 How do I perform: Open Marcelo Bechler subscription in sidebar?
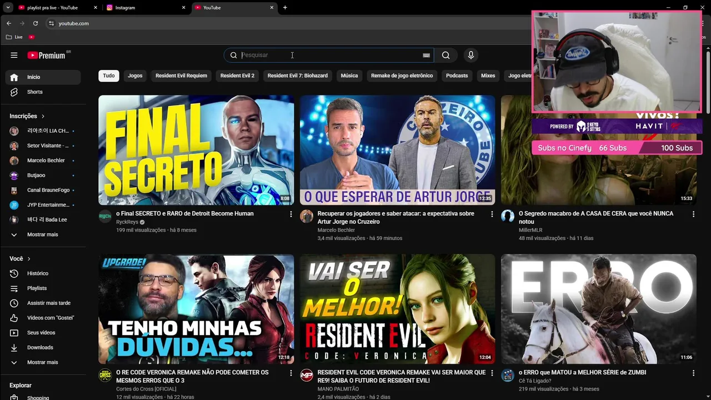[x=43, y=161]
